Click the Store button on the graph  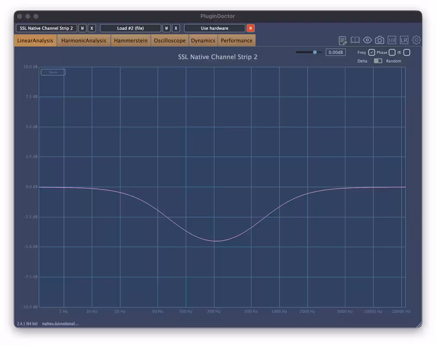[53, 72]
